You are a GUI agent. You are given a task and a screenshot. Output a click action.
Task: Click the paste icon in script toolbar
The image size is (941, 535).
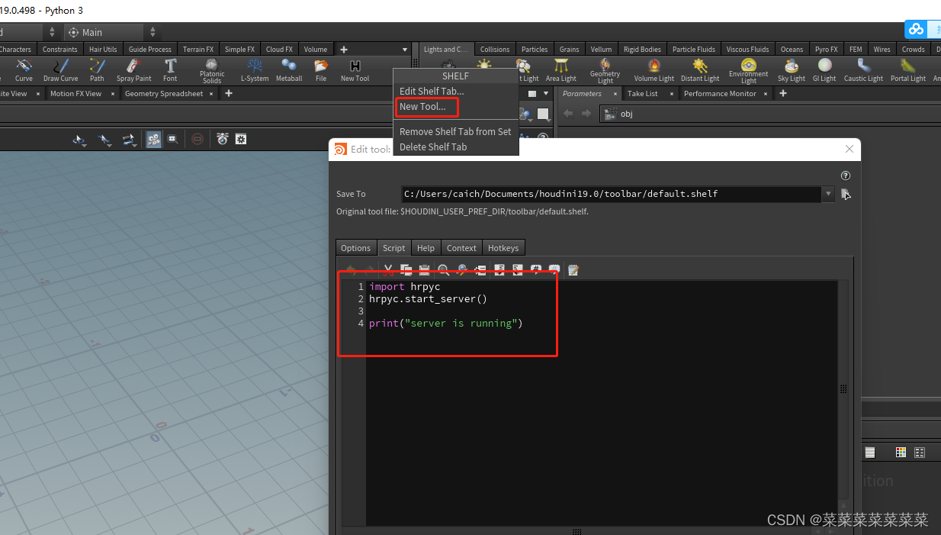click(x=424, y=269)
